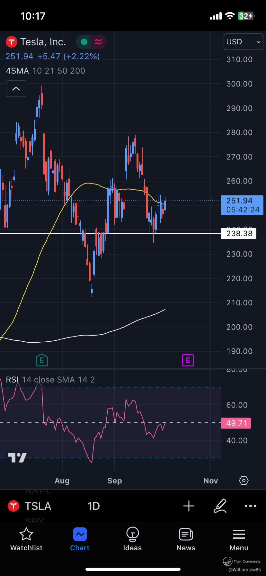Select the Chart tab
The width and height of the screenshot is (266, 576).
[80, 540]
